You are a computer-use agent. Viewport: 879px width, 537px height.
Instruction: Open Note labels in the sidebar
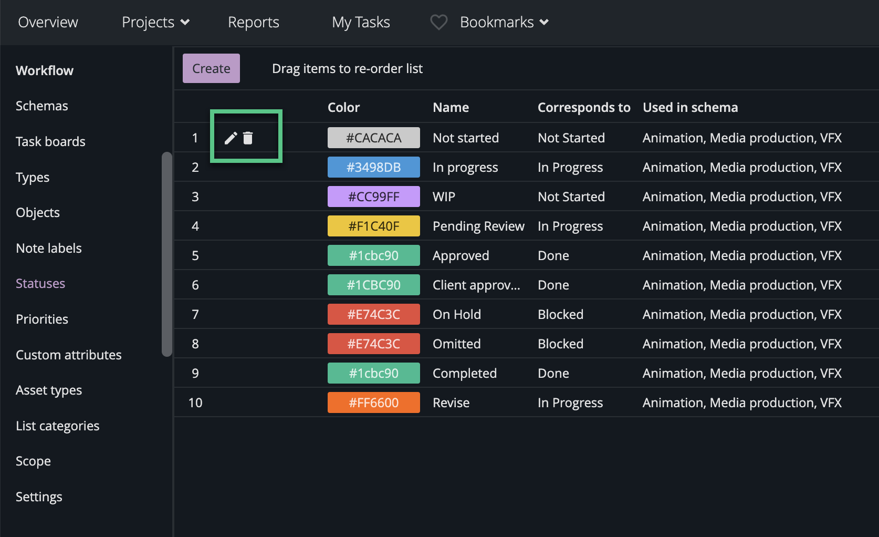pos(49,248)
